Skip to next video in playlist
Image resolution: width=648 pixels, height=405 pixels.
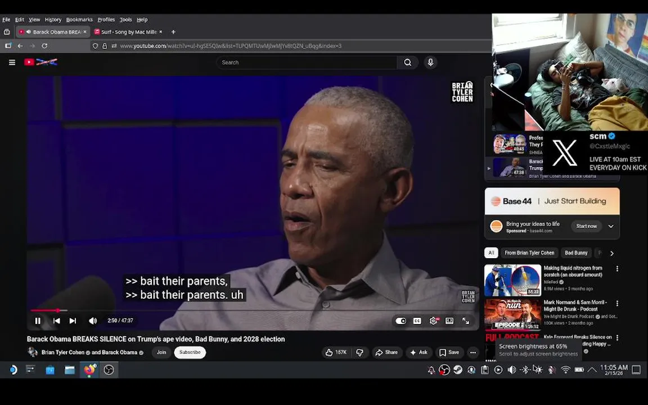(x=73, y=321)
